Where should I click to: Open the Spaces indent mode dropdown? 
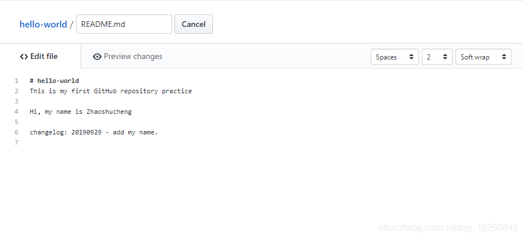(395, 57)
